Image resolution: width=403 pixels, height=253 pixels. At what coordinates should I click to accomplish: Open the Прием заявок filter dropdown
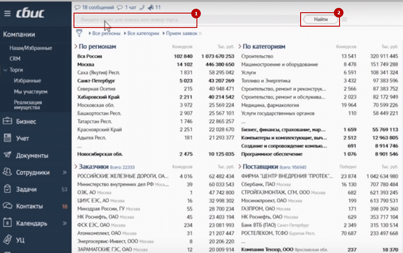click(x=180, y=33)
